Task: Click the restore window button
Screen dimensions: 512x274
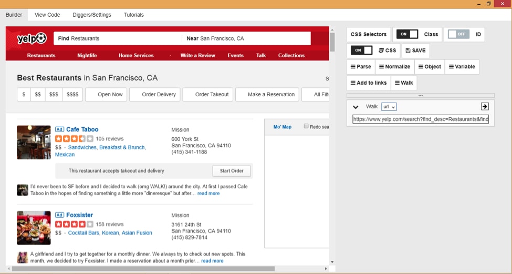Action: click(488, 4)
